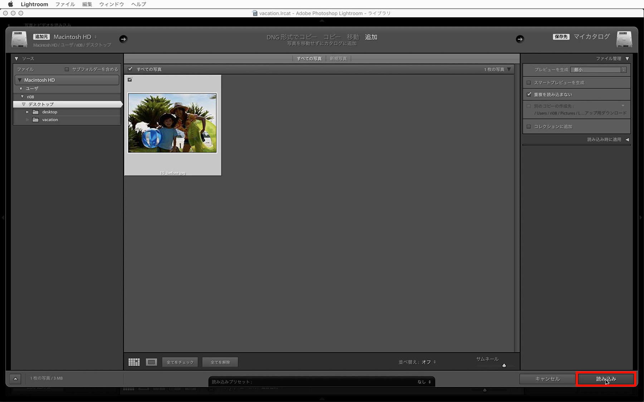Select 移動 import mode
The width and height of the screenshot is (644, 402).
point(353,37)
